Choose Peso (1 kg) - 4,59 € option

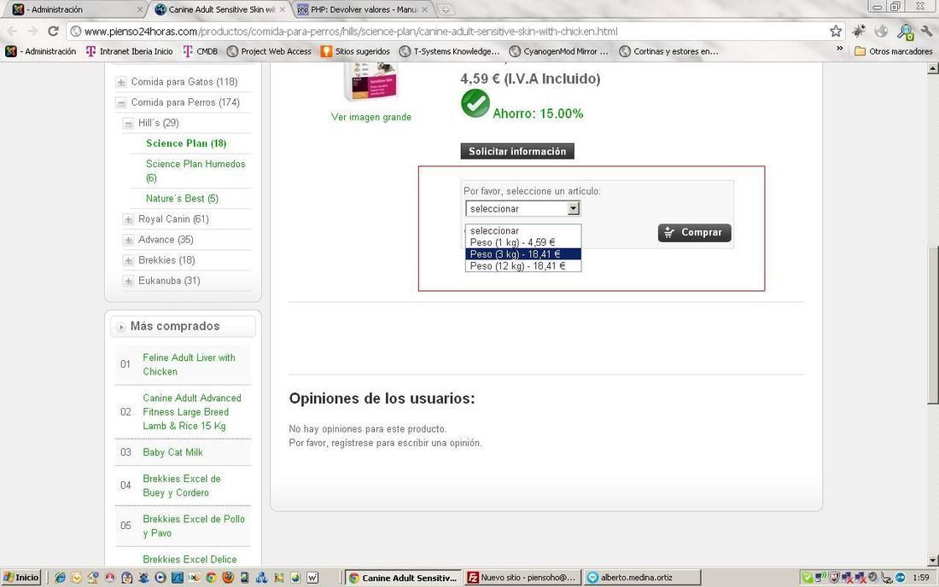point(522,242)
